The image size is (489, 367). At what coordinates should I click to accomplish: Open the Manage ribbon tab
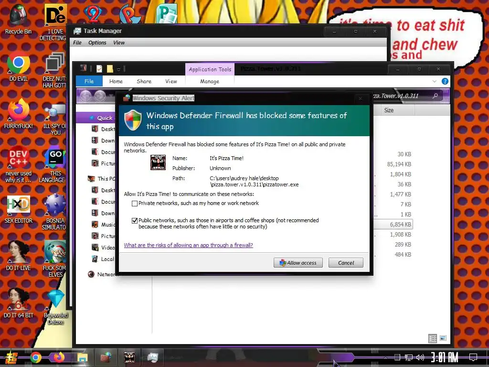(x=210, y=81)
